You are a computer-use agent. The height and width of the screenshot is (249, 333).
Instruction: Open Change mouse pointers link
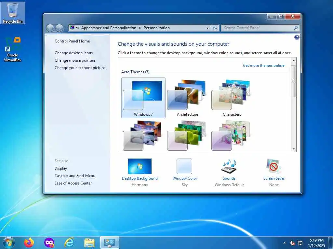[x=75, y=60]
